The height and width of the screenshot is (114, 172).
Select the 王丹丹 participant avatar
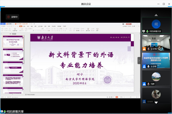tap(156, 94)
